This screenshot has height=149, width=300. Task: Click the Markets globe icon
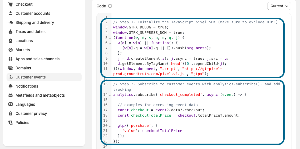pos(11,50)
